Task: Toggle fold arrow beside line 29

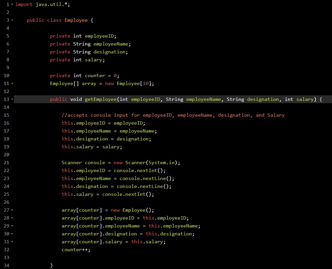Action: pyautogui.click(x=12, y=226)
